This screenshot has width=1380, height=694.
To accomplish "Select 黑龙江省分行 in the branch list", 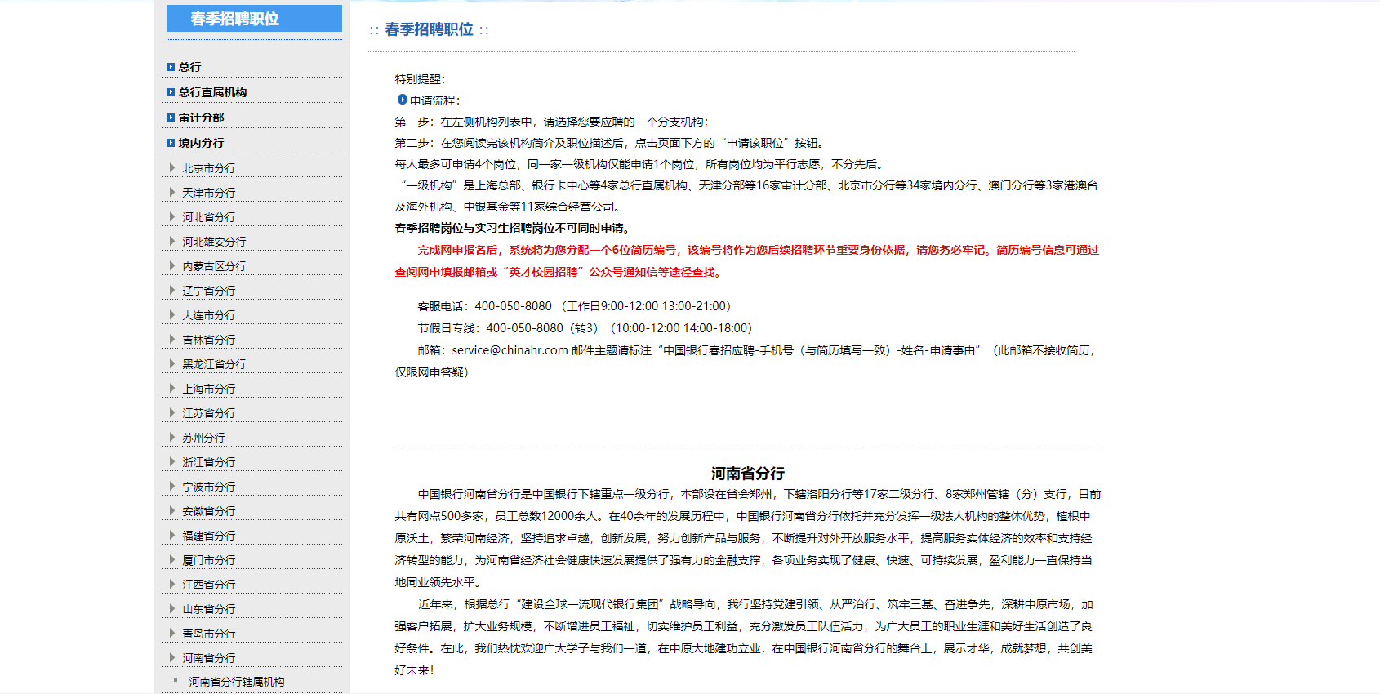I will pyautogui.click(x=214, y=364).
